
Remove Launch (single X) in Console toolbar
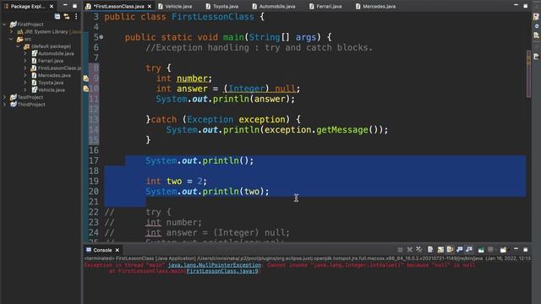click(409, 250)
